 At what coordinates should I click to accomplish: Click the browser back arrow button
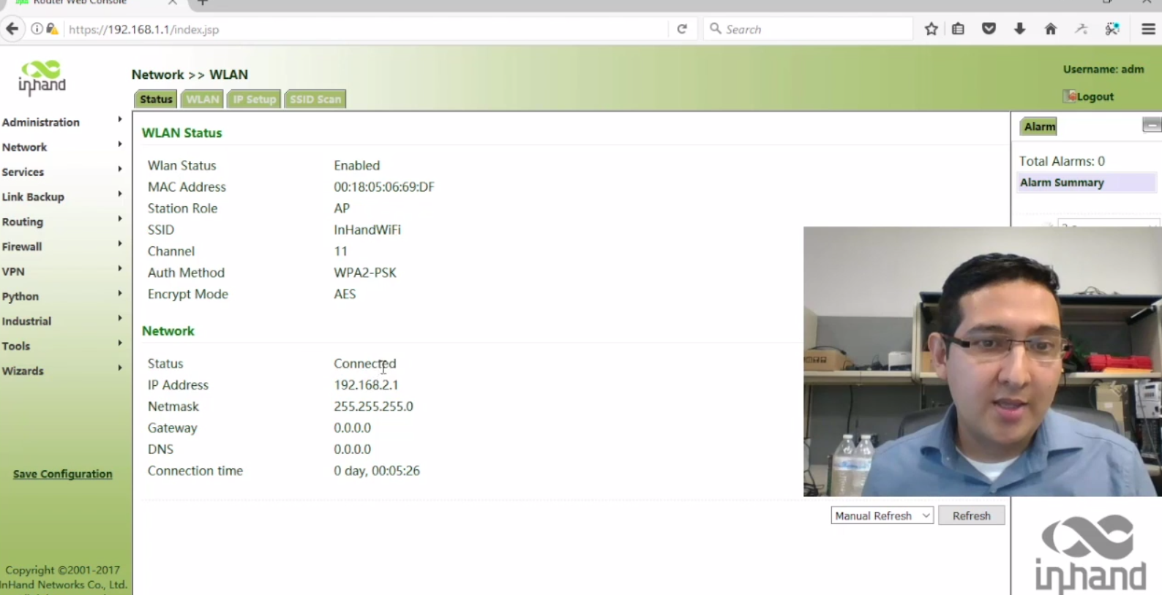tap(12, 29)
